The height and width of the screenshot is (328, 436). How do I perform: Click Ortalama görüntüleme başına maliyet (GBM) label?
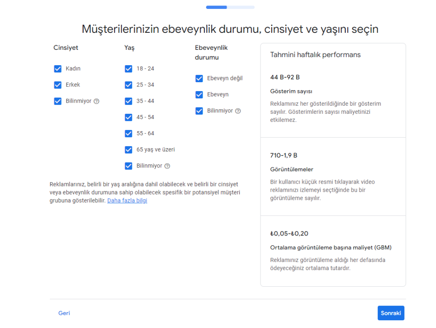(331, 247)
